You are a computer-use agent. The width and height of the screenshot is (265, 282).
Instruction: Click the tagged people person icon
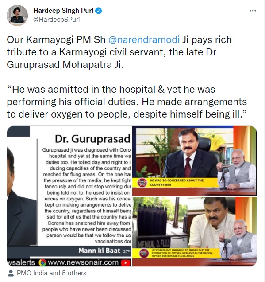tap(11, 273)
